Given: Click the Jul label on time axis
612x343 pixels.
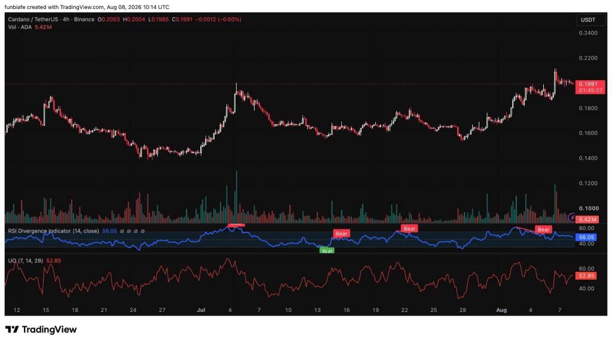Looking at the screenshot, I should 201,310.
